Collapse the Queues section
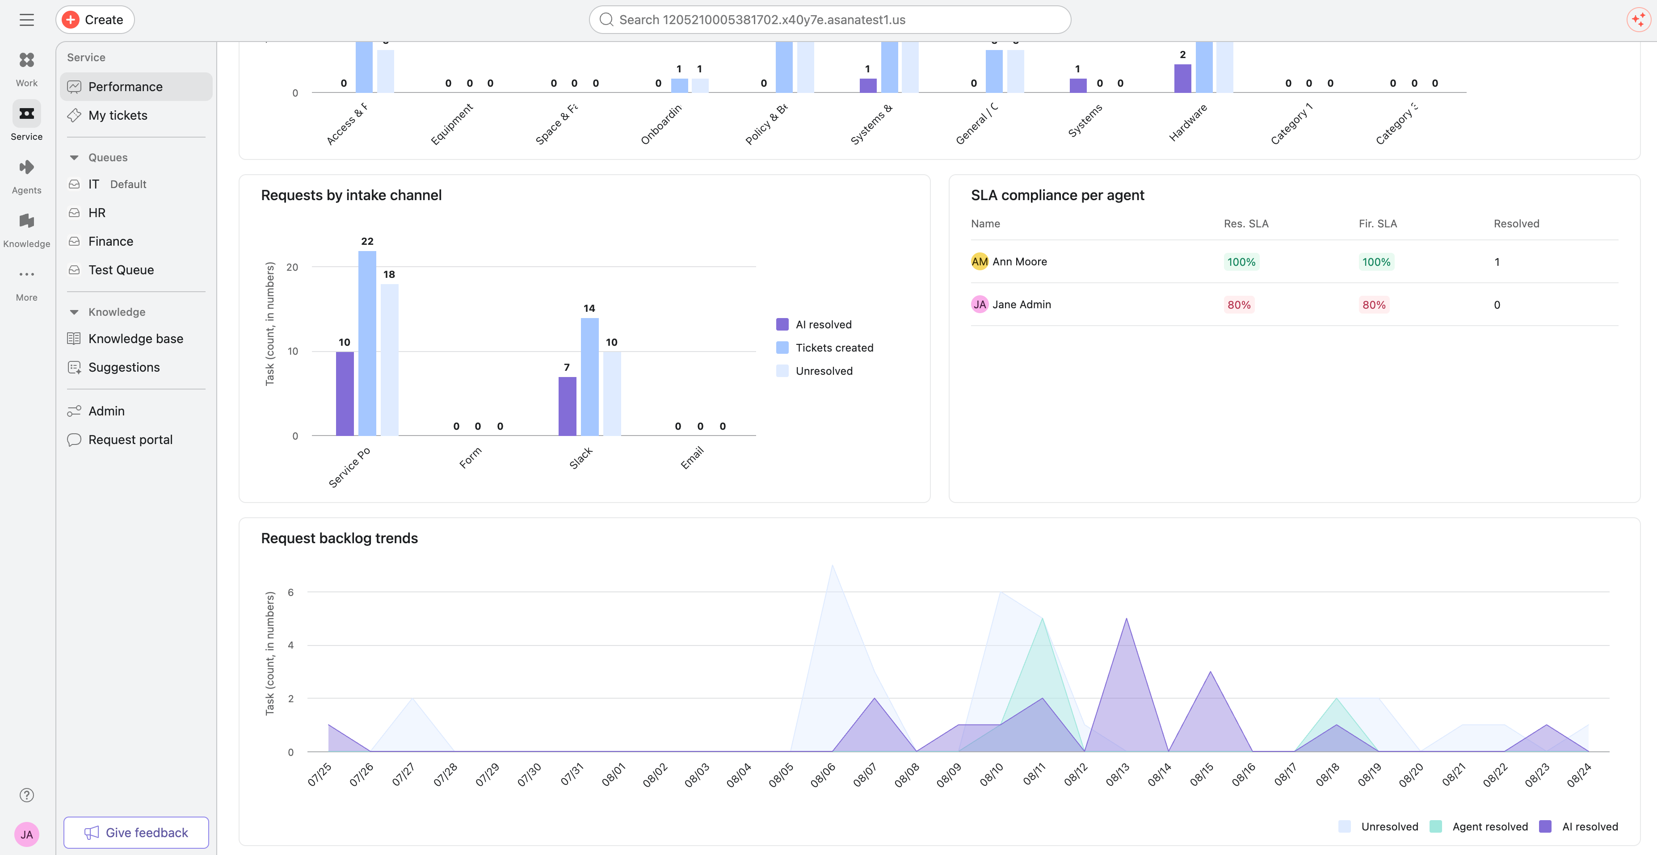The image size is (1657, 855). coord(74,158)
